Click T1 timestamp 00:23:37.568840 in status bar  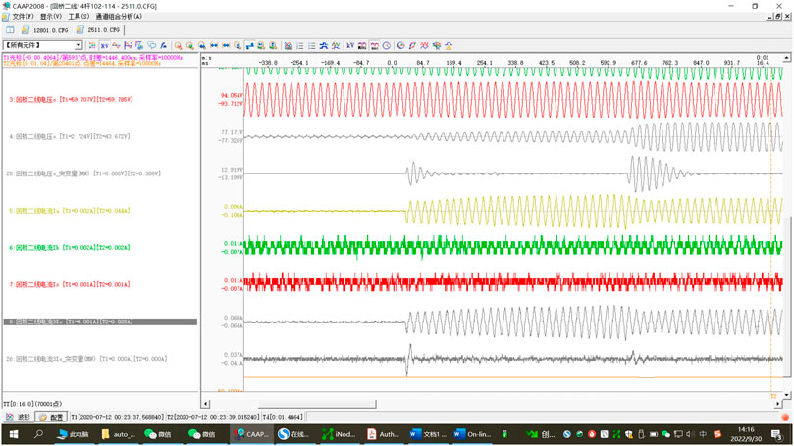click(x=118, y=417)
